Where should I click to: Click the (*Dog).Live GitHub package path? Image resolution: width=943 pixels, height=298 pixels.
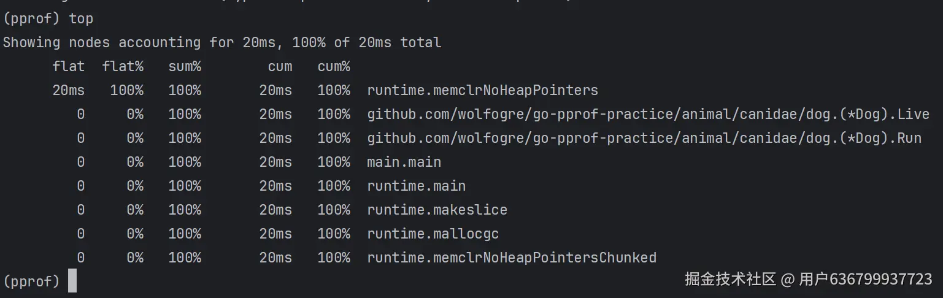648,114
